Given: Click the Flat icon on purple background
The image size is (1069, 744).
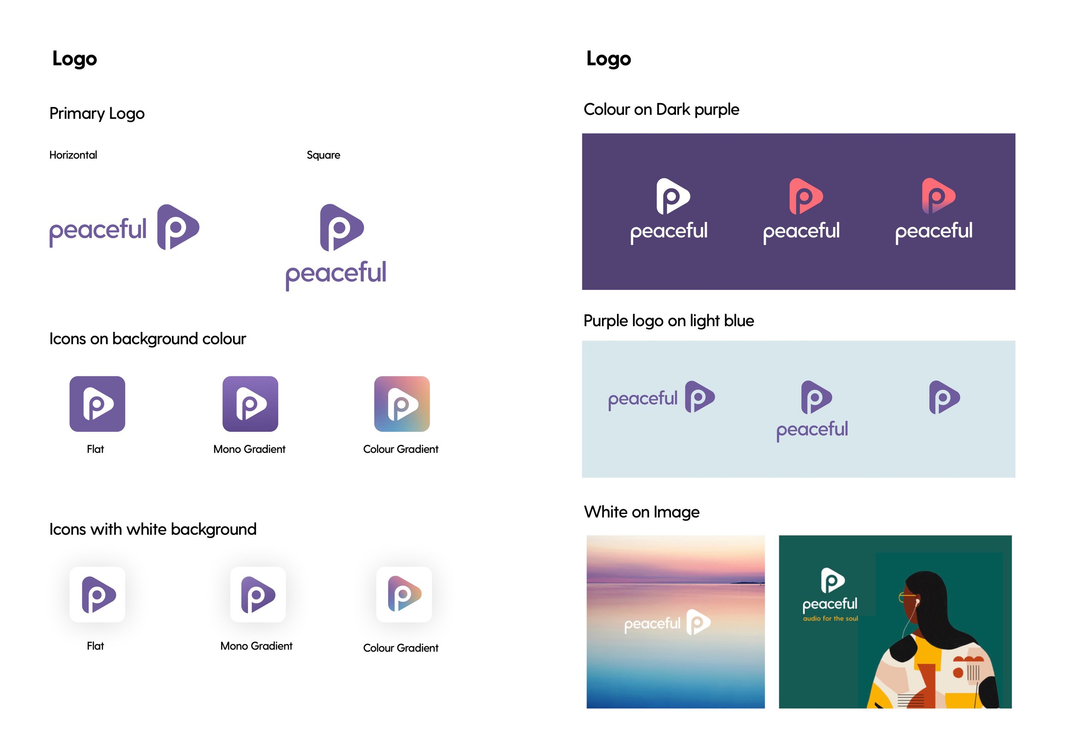Looking at the screenshot, I should [97, 404].
